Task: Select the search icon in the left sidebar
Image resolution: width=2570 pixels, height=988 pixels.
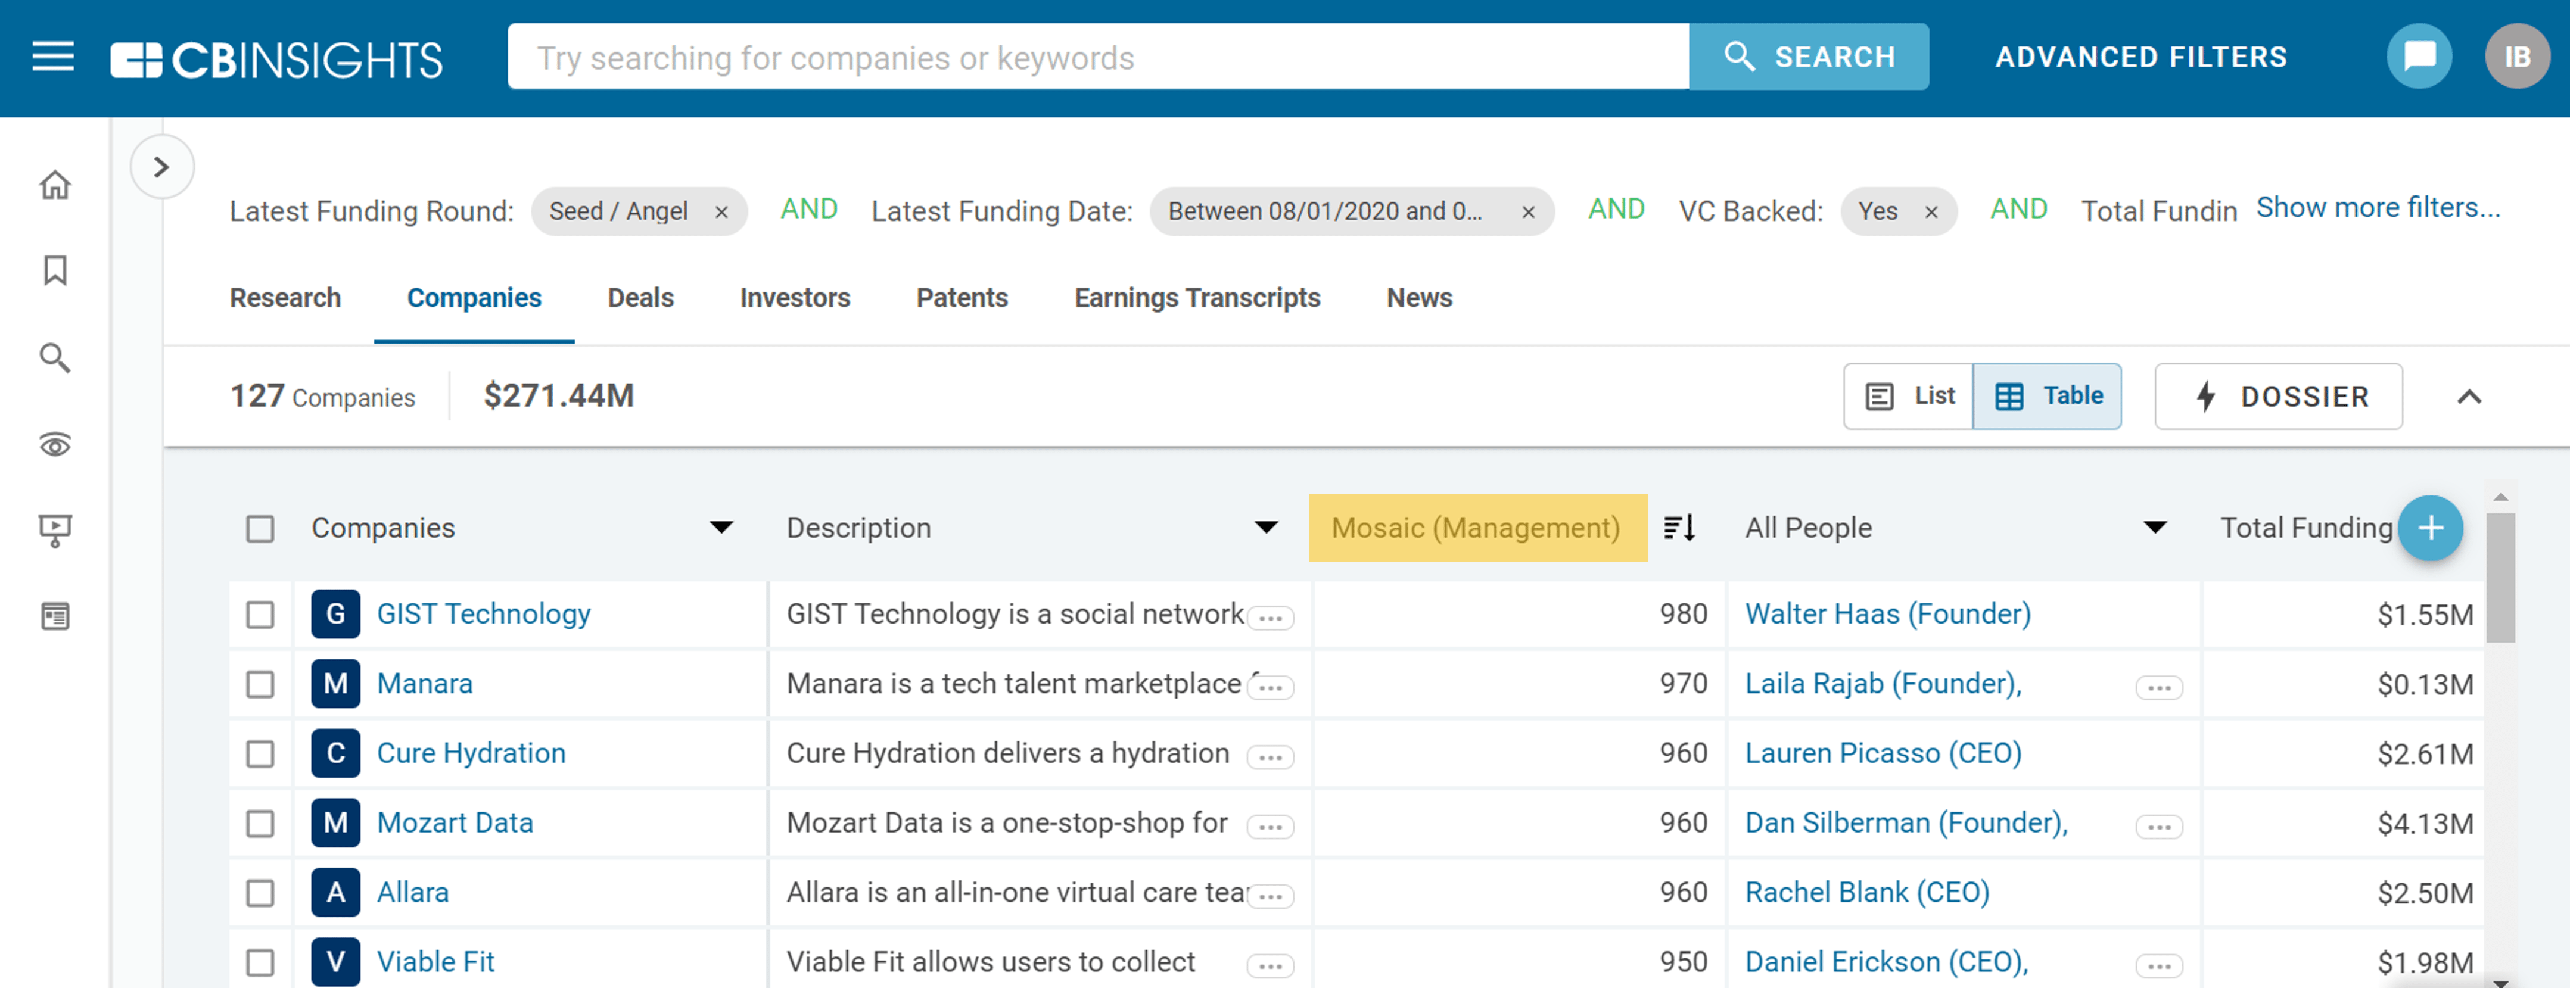Action: point(55,357)
